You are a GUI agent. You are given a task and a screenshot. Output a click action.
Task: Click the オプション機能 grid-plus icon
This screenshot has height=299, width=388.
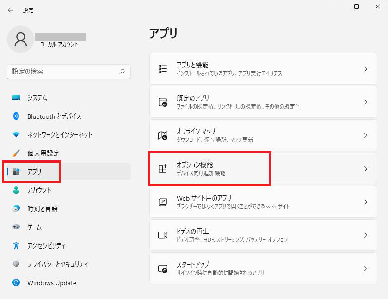(x=163, y=169)
